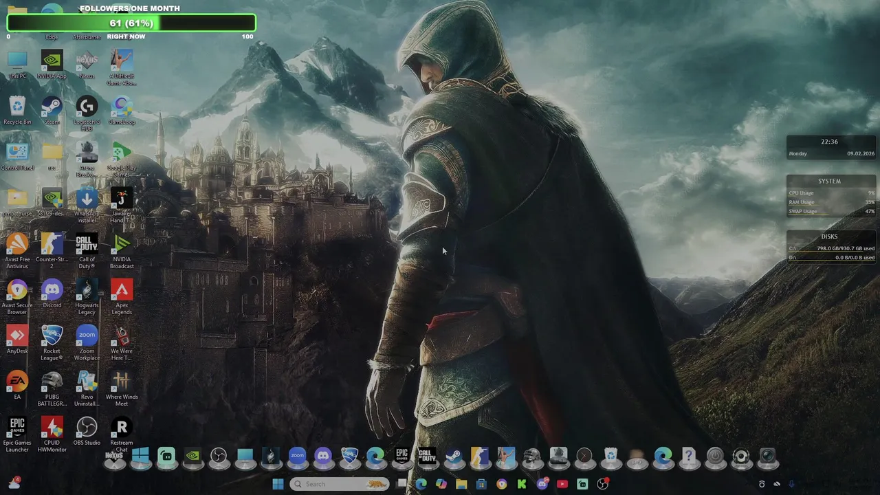Click the CPU Usage meter row
The width and height of the screenshot is (880, 495).
tap(831, 193)
